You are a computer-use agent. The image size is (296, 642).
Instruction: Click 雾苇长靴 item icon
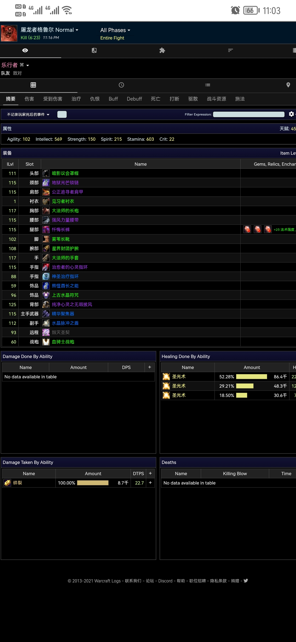coord(46,239)
